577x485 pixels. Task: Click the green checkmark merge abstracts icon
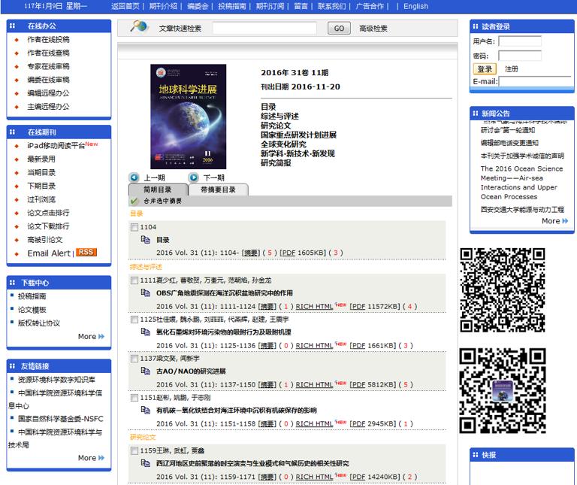coord(134,202)
